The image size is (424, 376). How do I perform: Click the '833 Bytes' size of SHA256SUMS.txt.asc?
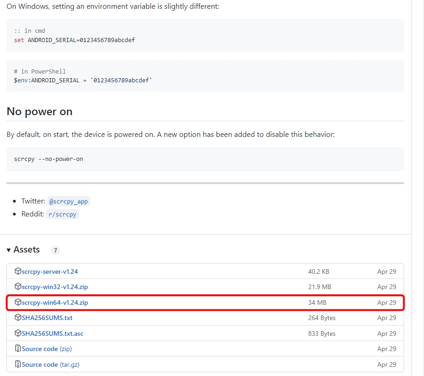[322, 333]
